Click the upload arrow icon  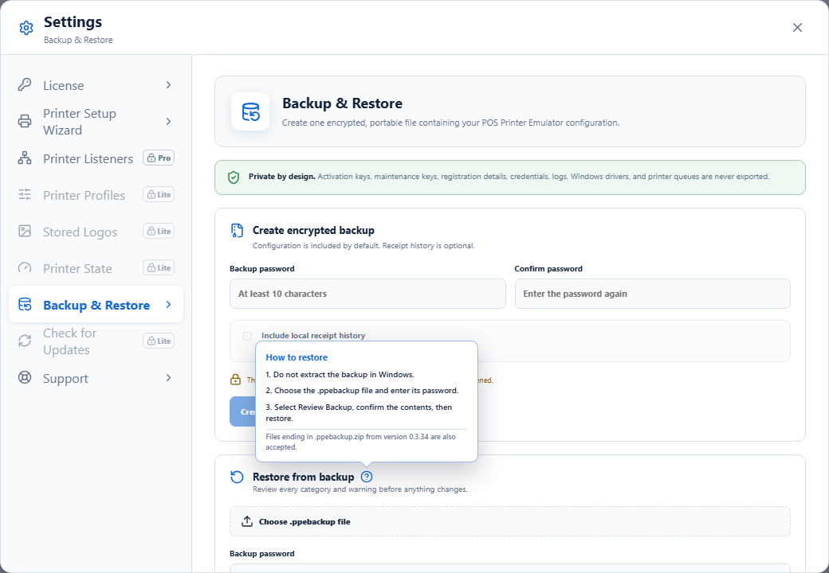coord(247,521)
